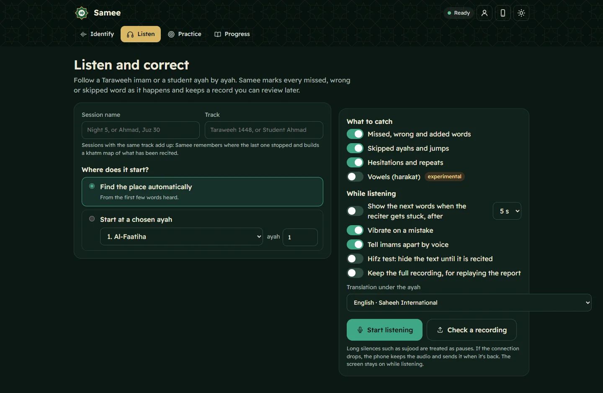This screenshot has width=603, height=393.
Task: Click the phone device icon
Action: coord(503,13)
